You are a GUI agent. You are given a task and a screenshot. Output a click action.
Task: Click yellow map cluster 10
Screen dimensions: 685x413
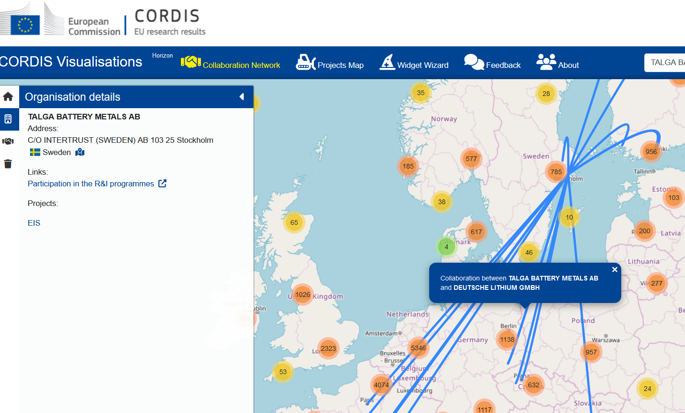coord(569,217)
